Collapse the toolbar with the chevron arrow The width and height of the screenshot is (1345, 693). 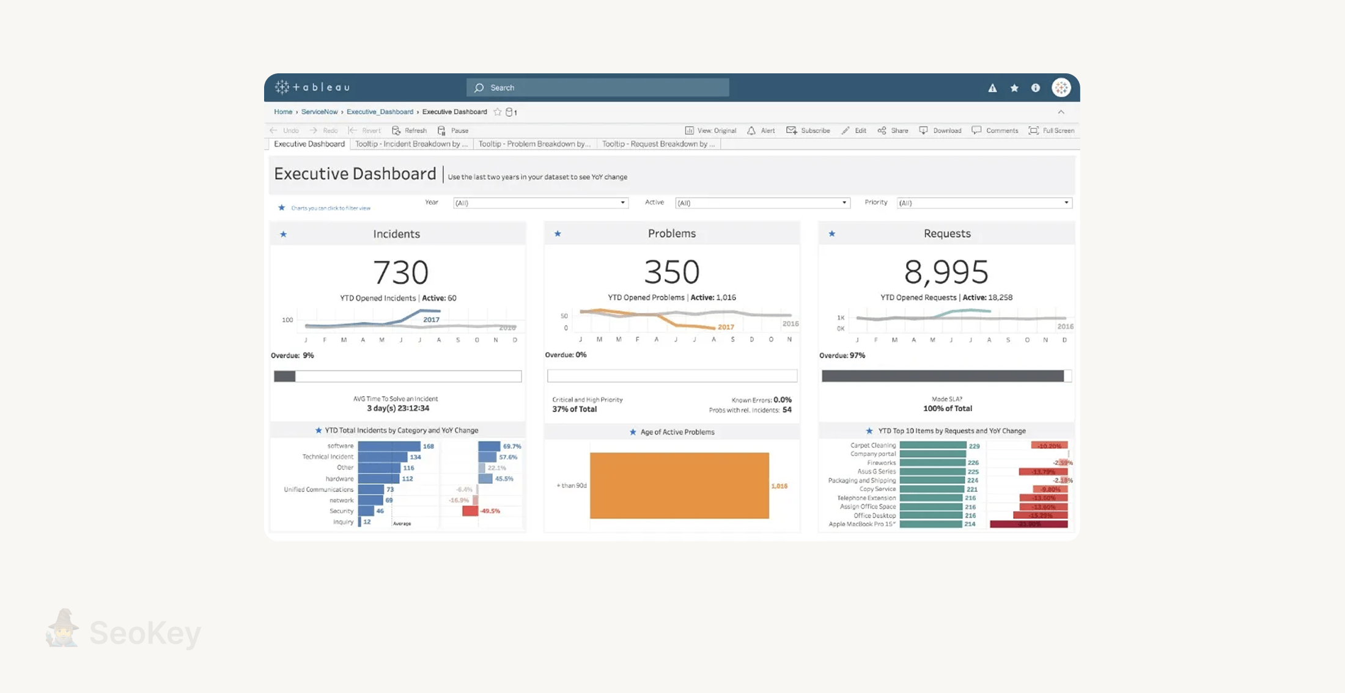click(x=1061, y=112)
